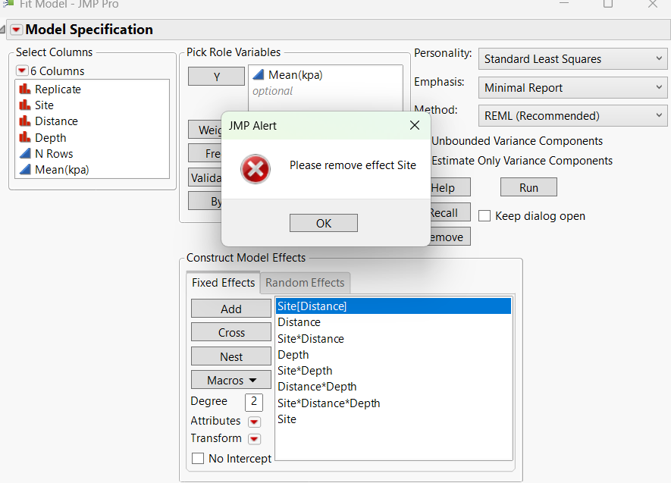
Task: Click the red error icon in JMP Alert
Action: tap(255, 169)
